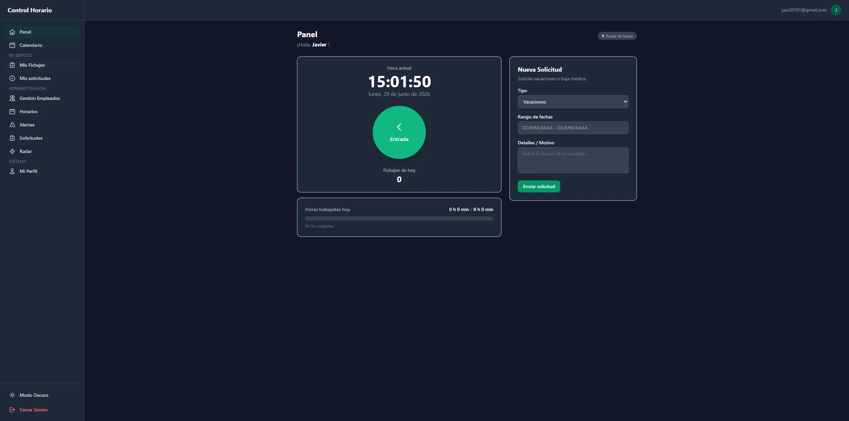Click the 15:01:50 clock display

click(x=399, y=82)
